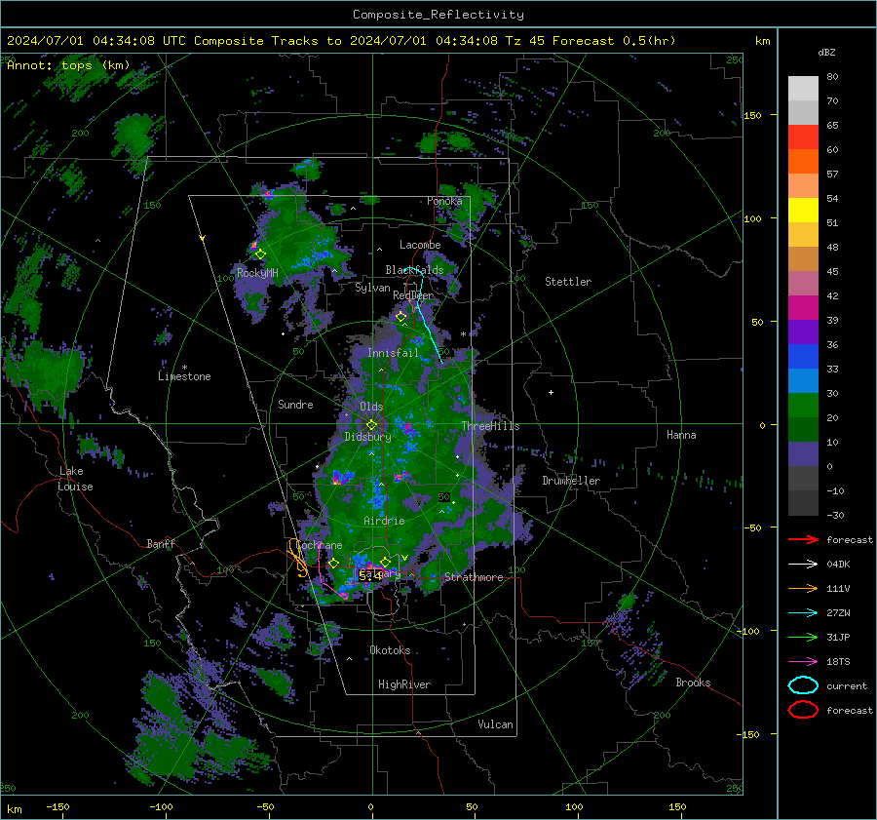The image size is (877, 820).
Task: Click the Sylvan label
Action: coord(372,288)
